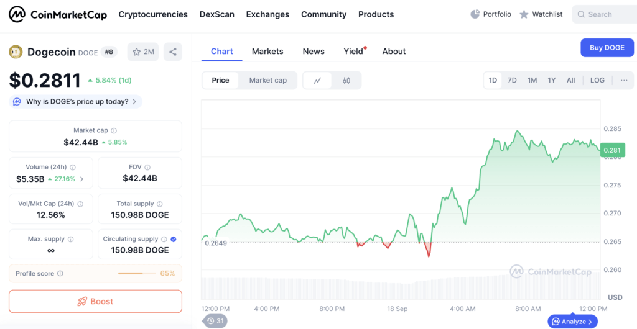The width and height of the screenshot is (637, 329).
Task: Open Community menu
Action: point(323,14)
